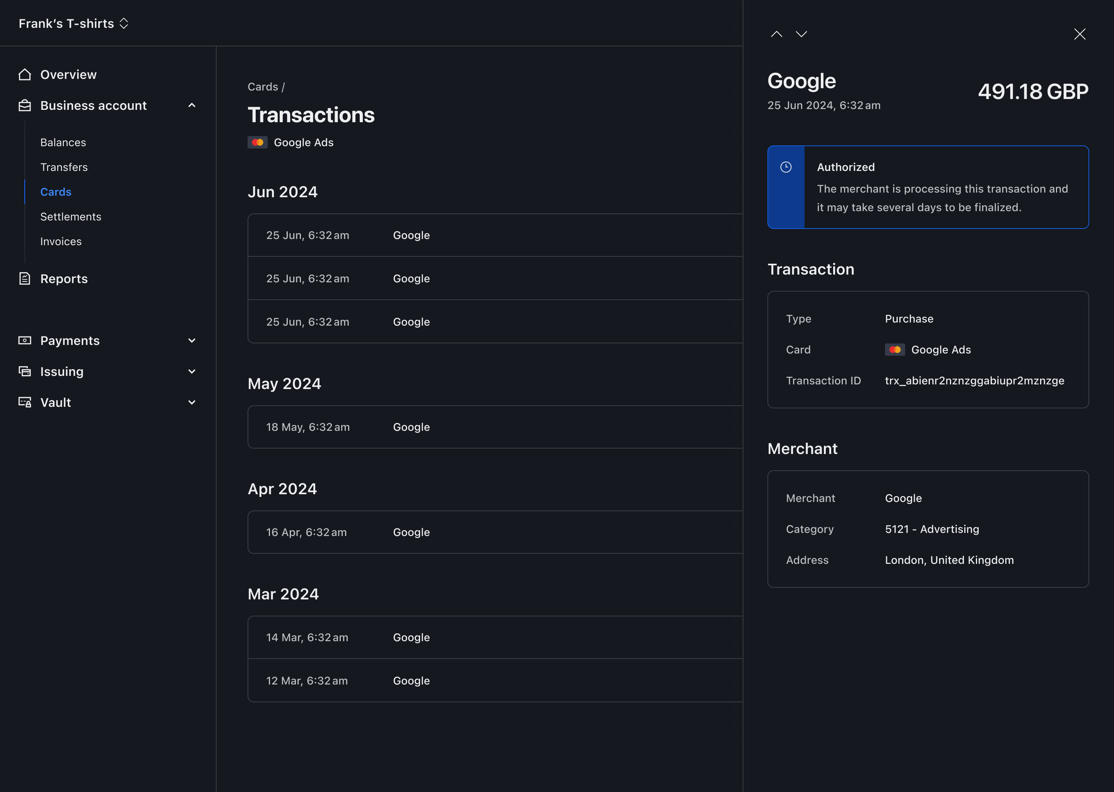Collapse the Business account section

[192, 105]
